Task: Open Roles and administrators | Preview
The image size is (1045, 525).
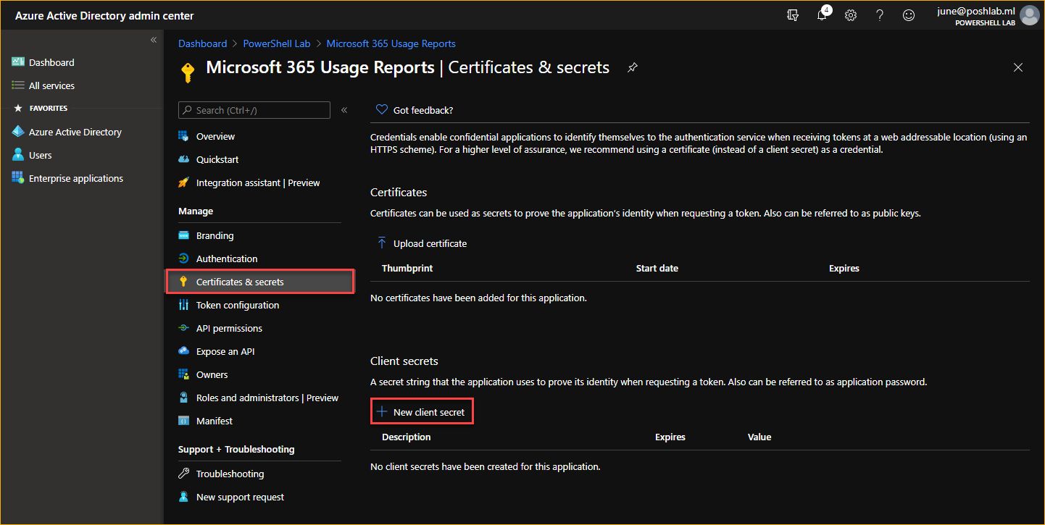Action: (267, 398)
